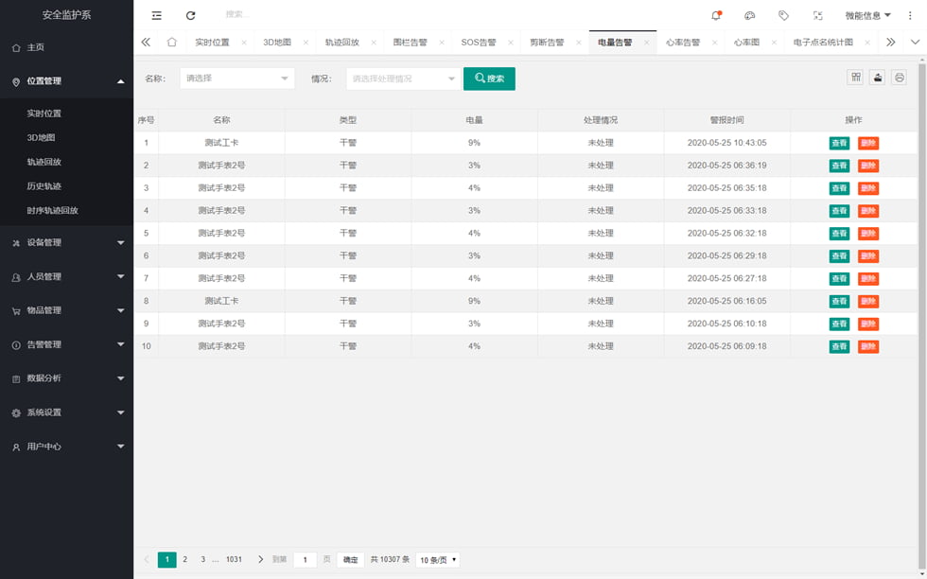Click the tag icon in the header
Image resolution: width=927 pixels, height=579 pixels.
pyautogui.click(x=782, y=15)
